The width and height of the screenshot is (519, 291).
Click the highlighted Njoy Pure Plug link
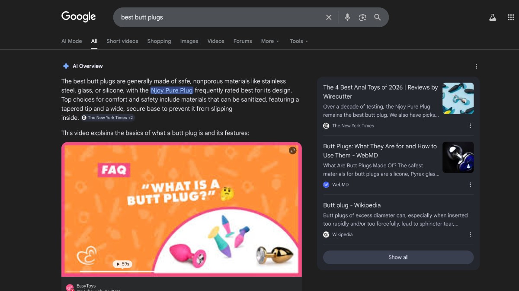tap(172, 90)
